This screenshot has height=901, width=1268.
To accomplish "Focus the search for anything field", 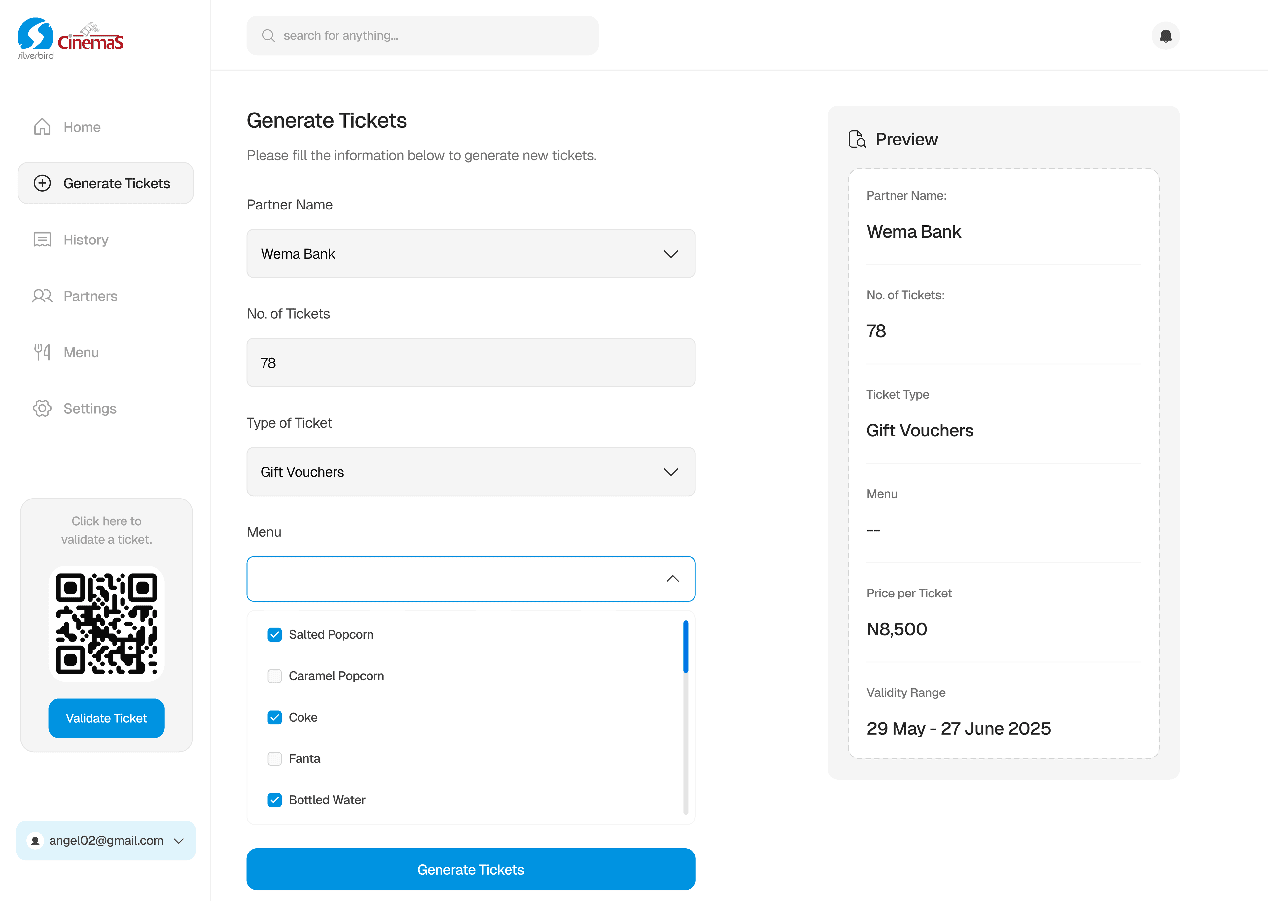I will (x=422, y=36).
